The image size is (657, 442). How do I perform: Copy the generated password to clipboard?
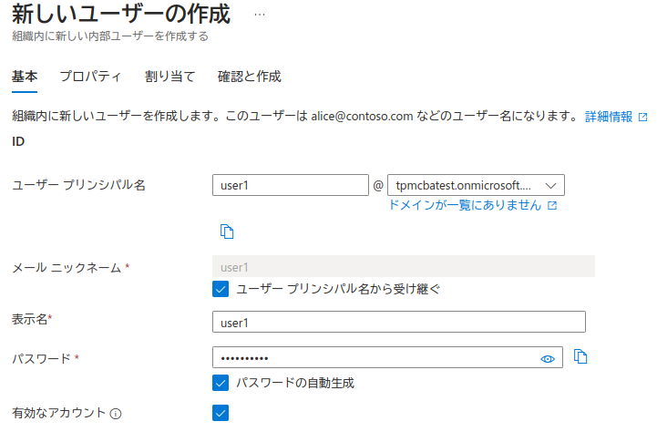[x=580, y=357]
